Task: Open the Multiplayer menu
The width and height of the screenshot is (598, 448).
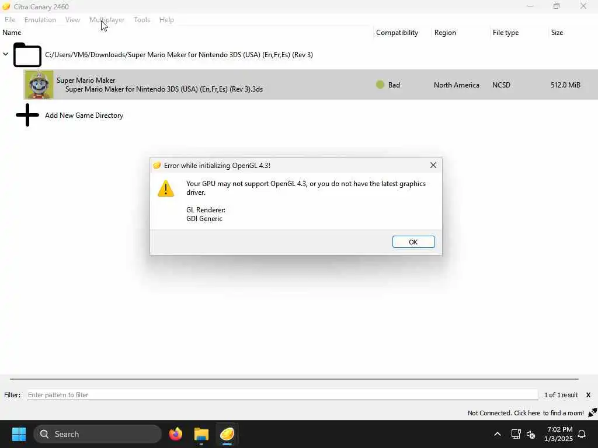Action: pyautogui.click(x=107, y=20)
